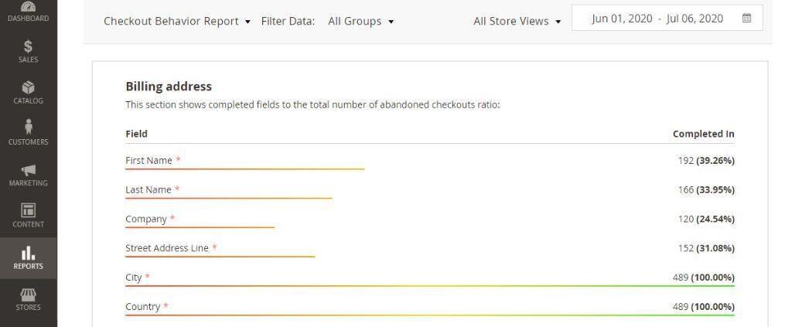Screen dimensions: 792x327
Task: Click the City completion bar
Action: (430, 286)
